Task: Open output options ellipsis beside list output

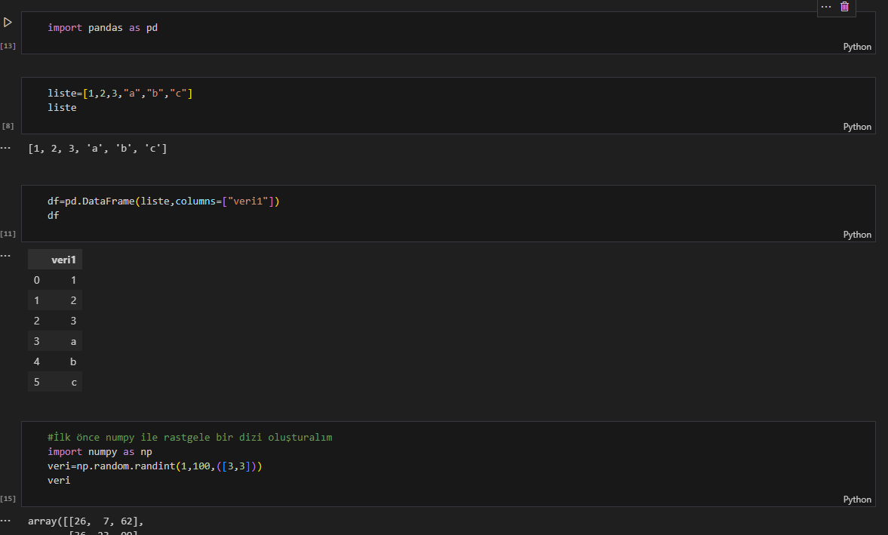Action: (6, 148)
